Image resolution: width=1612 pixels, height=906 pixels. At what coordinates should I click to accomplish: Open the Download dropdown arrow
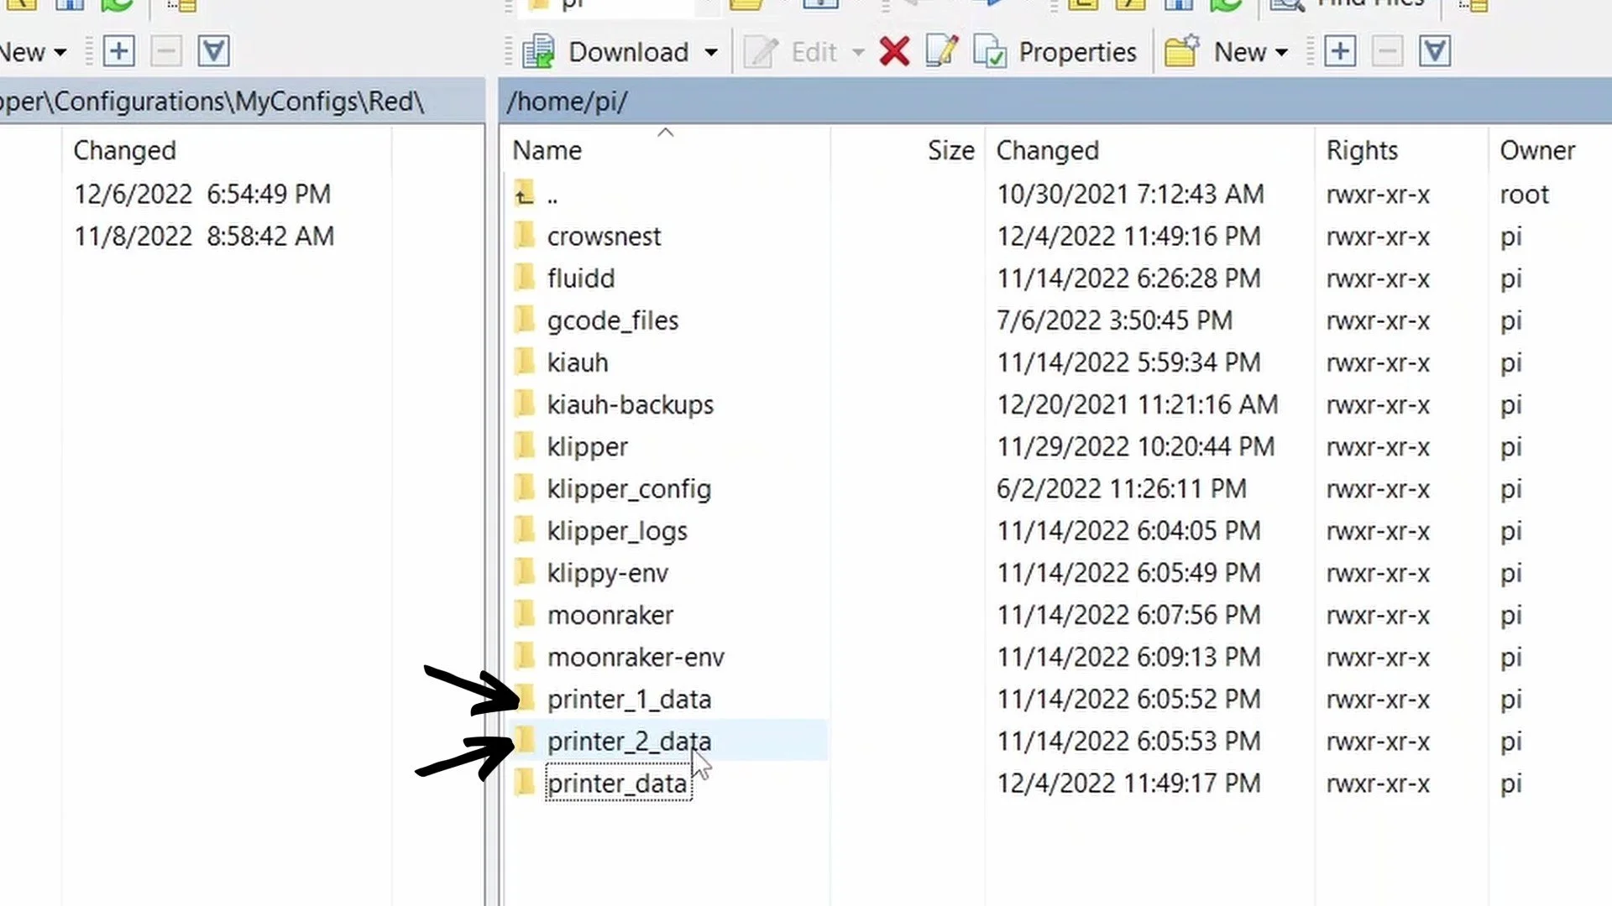711,52
